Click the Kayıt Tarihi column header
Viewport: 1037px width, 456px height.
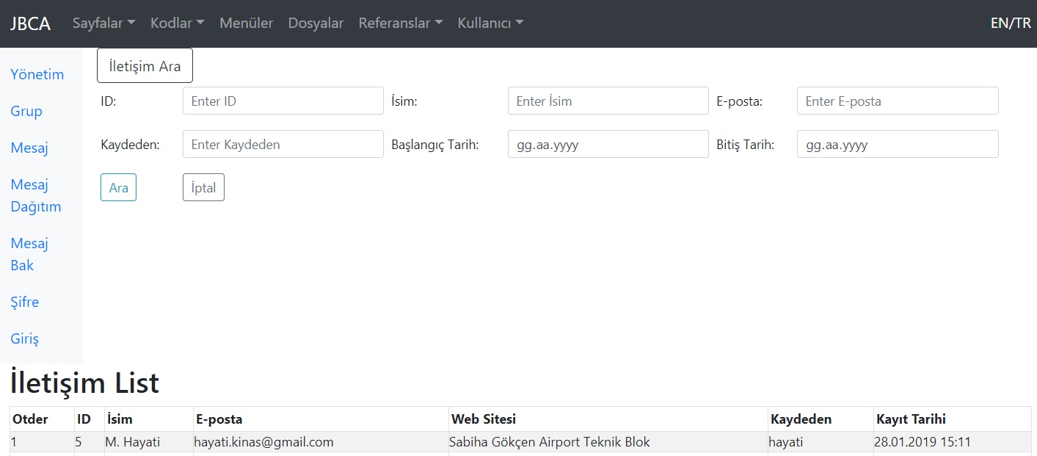910,419
